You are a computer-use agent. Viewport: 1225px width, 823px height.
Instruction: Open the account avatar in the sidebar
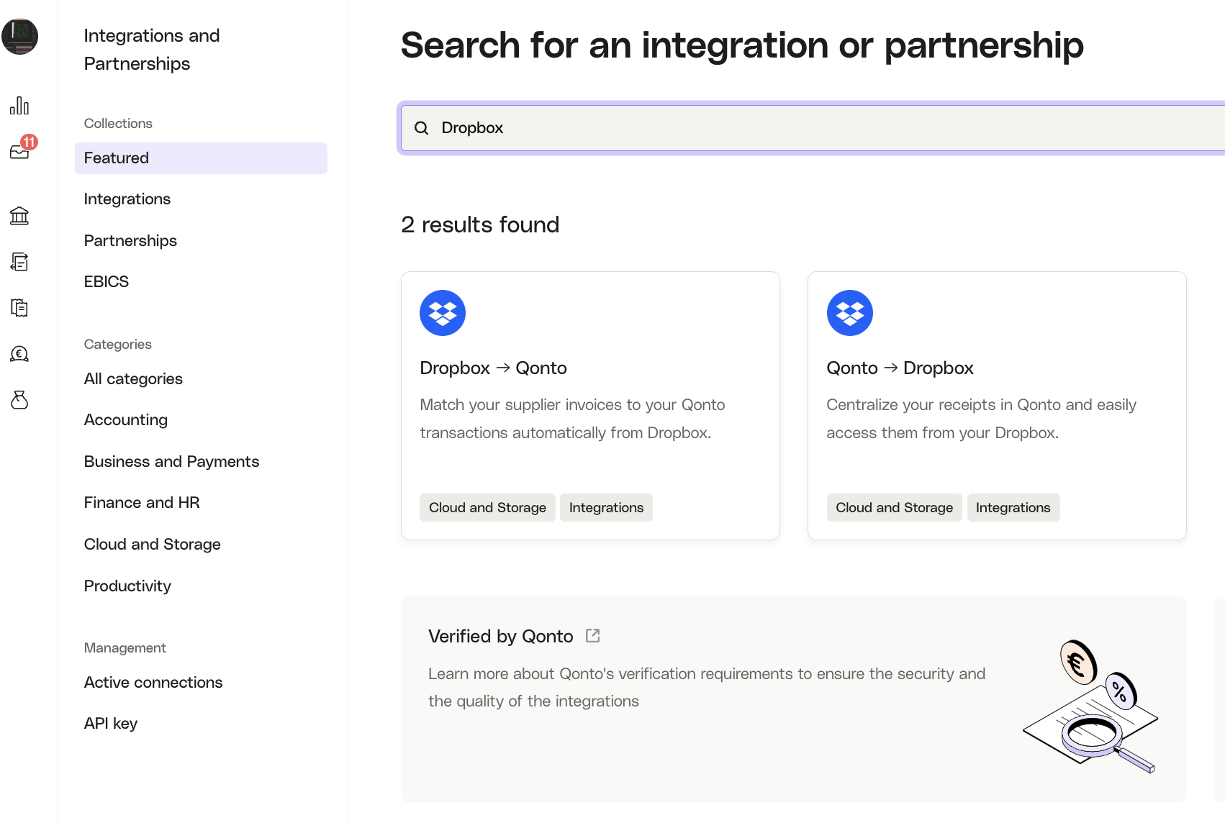point(19,36)
